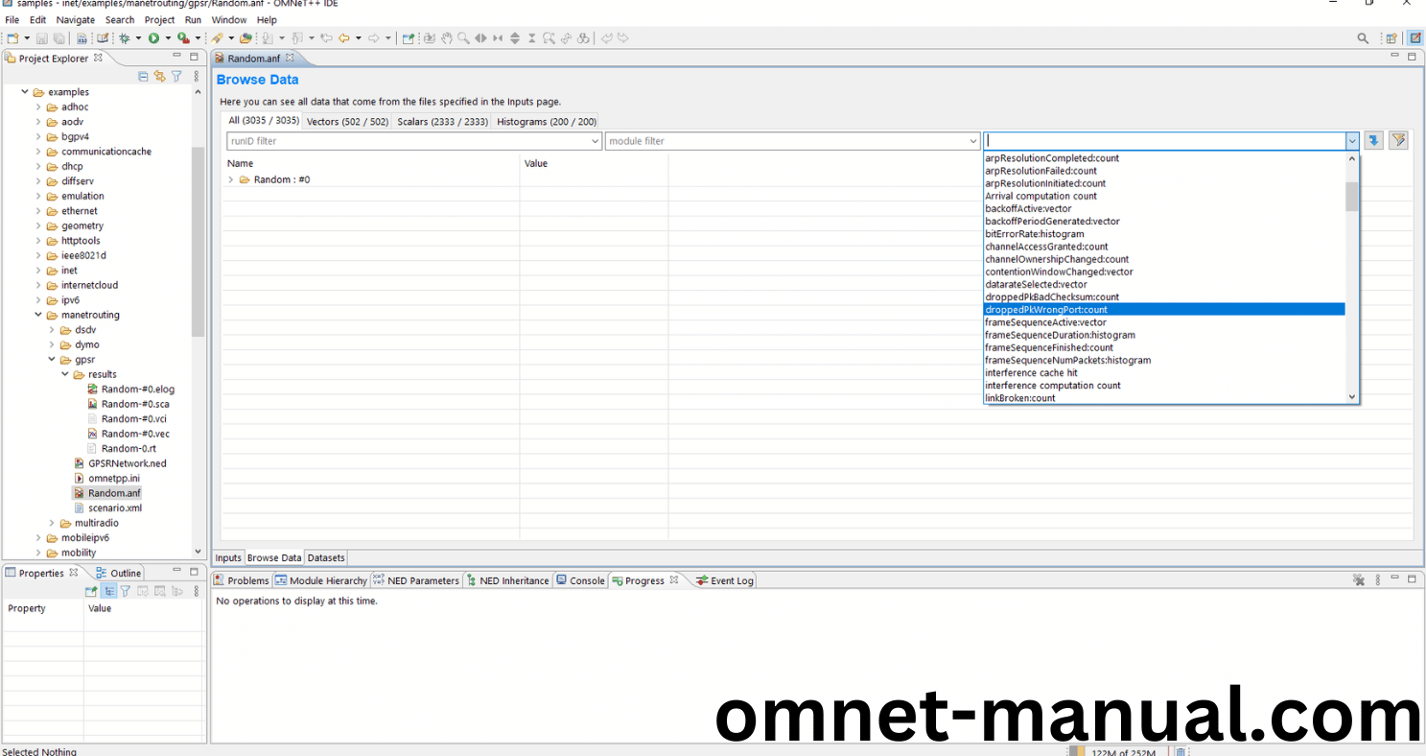This screenshot has height=756, width=1426.
Task: Click the Save icon in the main toolbar
Action: click(41, 38)
